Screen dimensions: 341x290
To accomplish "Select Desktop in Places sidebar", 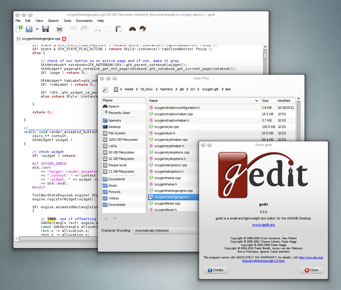I will click(x=124, y=127).
